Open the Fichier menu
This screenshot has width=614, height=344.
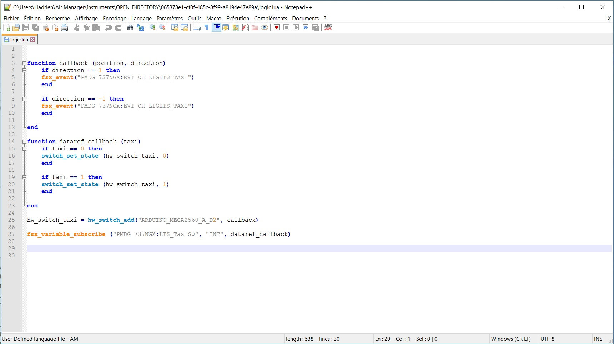(11, 19)
